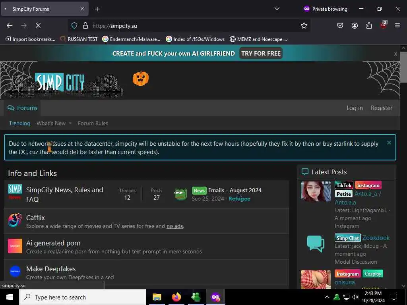Click the Register link
The height and width of the screenshot is (305, 407).
pos(381,108)
